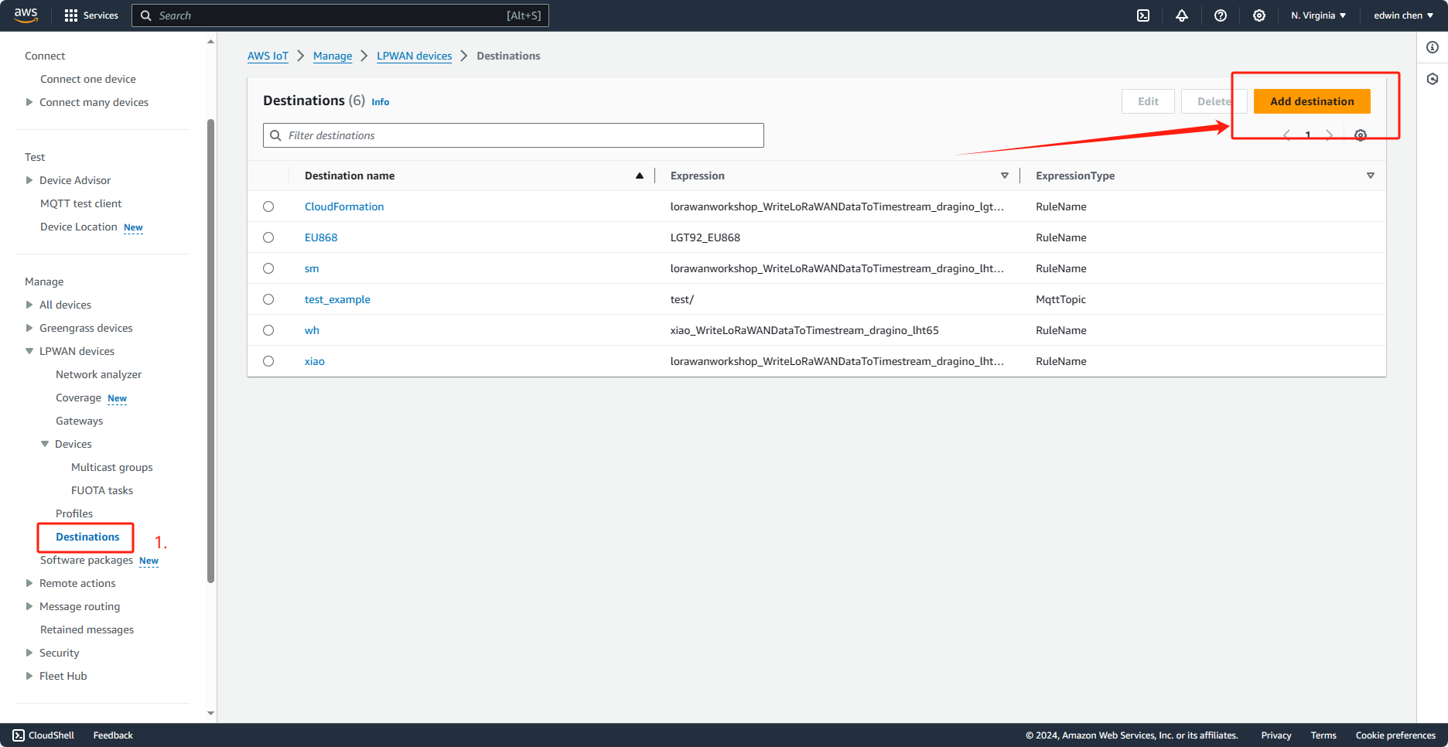Select the xiao destination radio button
Viewport: 1448px width, 747px height.
coord(268,361)
